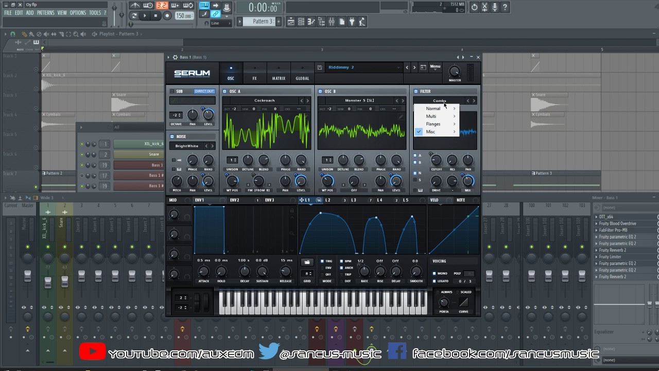659x371 pixels.
Task: Toggle the OSC B enable switch
Action: (320, 91)
